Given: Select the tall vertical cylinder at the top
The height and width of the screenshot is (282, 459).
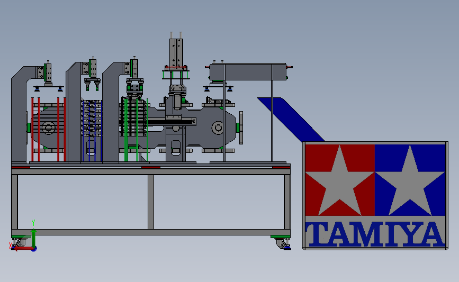Looking at the screenshot, I should pos(176,53).
